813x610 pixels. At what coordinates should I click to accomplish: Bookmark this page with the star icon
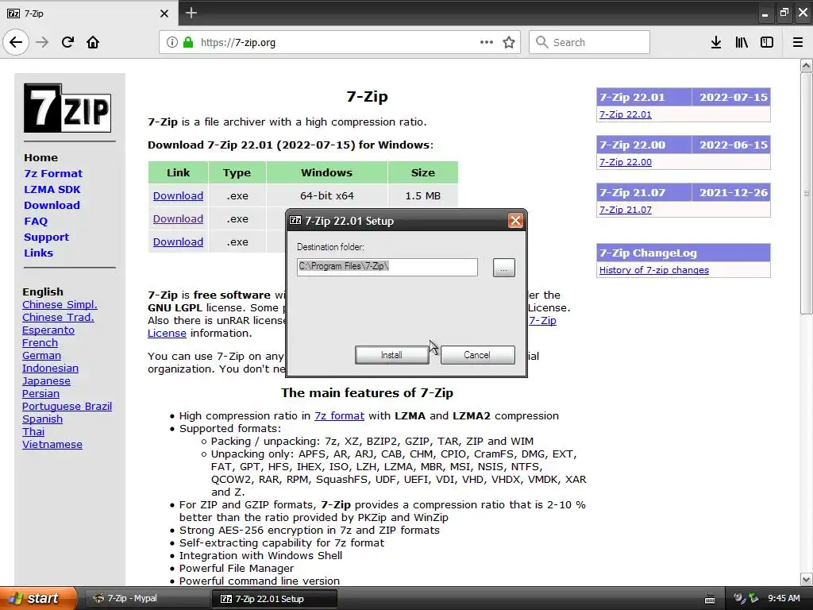[509, 42]
